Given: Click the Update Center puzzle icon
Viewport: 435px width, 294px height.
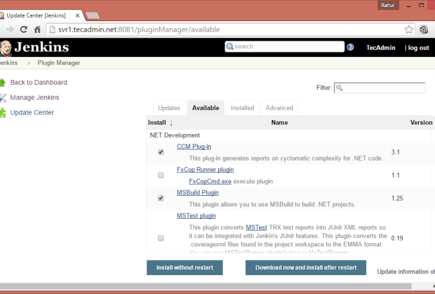Looking at the screenshot, I should click(3, 112).
